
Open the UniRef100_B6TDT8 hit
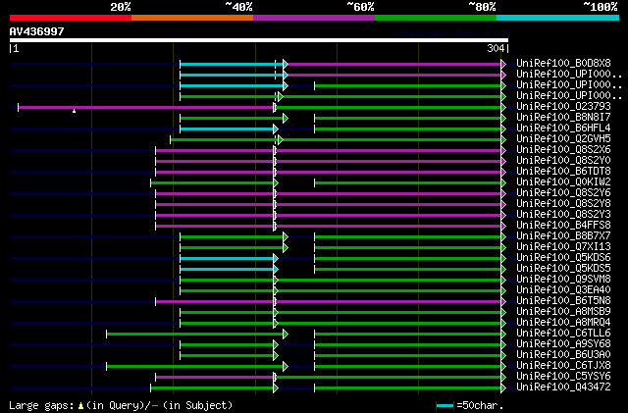(563, 171)
